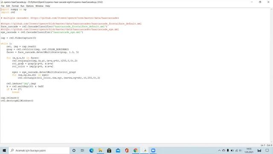Image resolution: width=273 pixels, height=154 pixels.
Task: Click the microphone tray icon
Action: click(x=228, y=150)
